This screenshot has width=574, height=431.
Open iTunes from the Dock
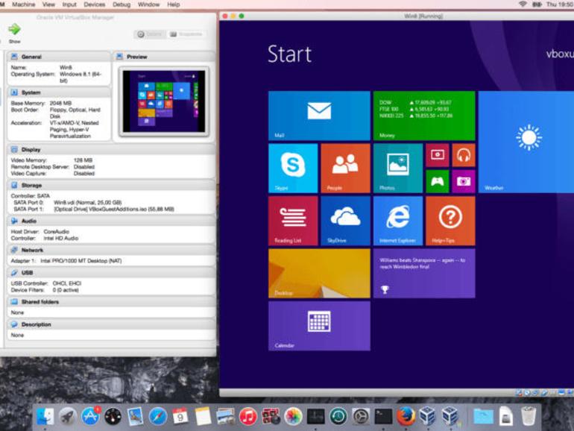tap(247, 416)
